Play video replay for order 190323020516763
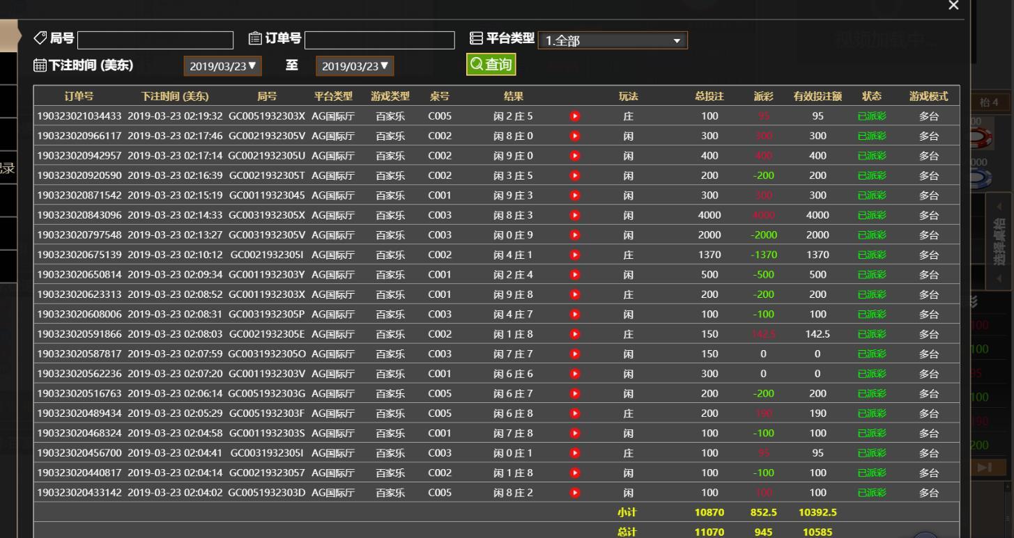This screenshot has width=1014, height=538. click(x=574, y=394)
